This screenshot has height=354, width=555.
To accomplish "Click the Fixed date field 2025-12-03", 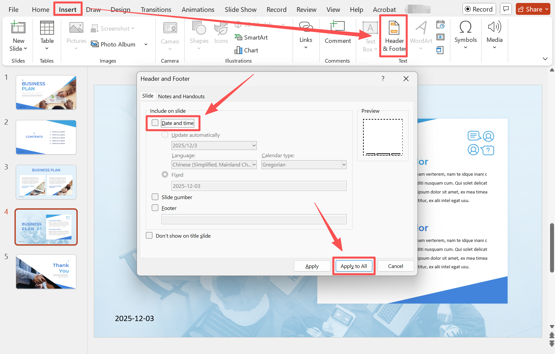I will (x=259, y=186).
